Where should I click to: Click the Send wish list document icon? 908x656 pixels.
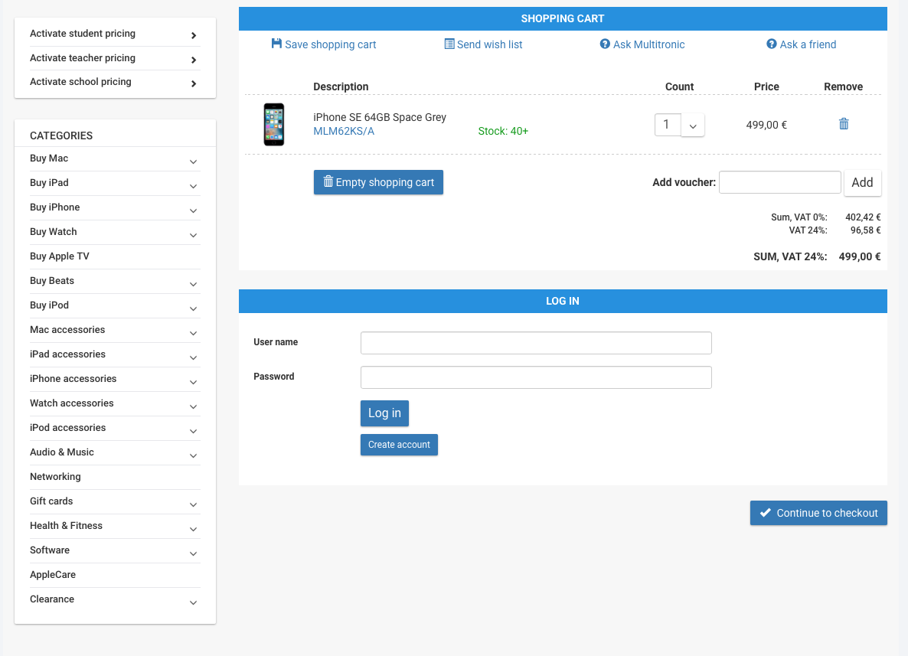449,44
